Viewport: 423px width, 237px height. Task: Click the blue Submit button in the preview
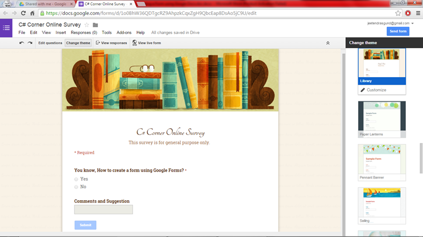point(85,225)
